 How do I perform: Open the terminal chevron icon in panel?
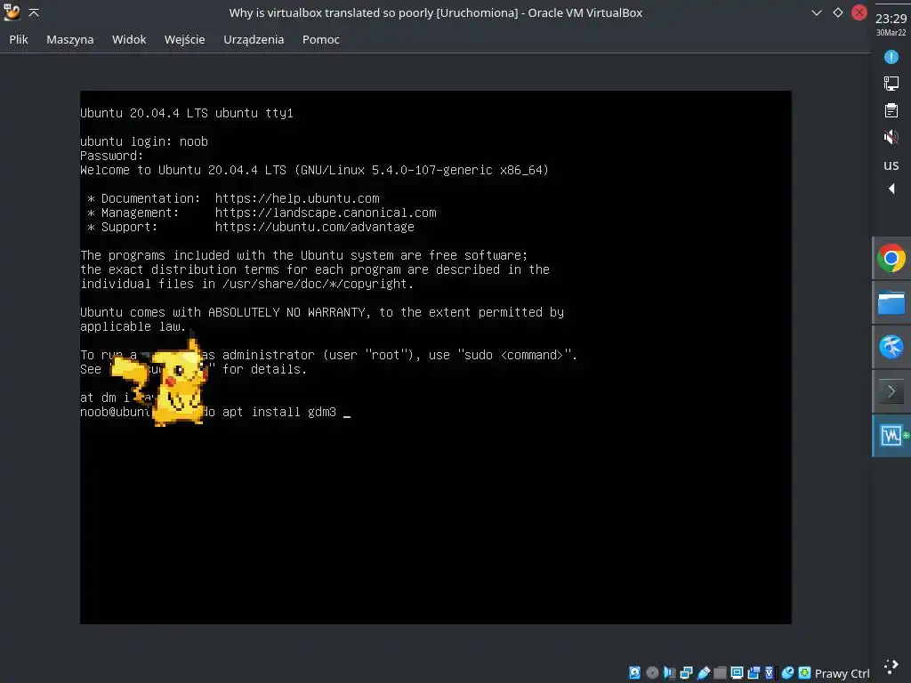[x=891, y=391]
